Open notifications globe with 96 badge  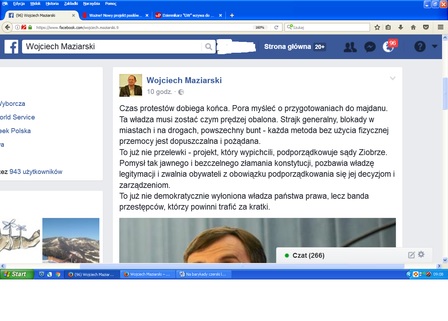pos(389,46)
